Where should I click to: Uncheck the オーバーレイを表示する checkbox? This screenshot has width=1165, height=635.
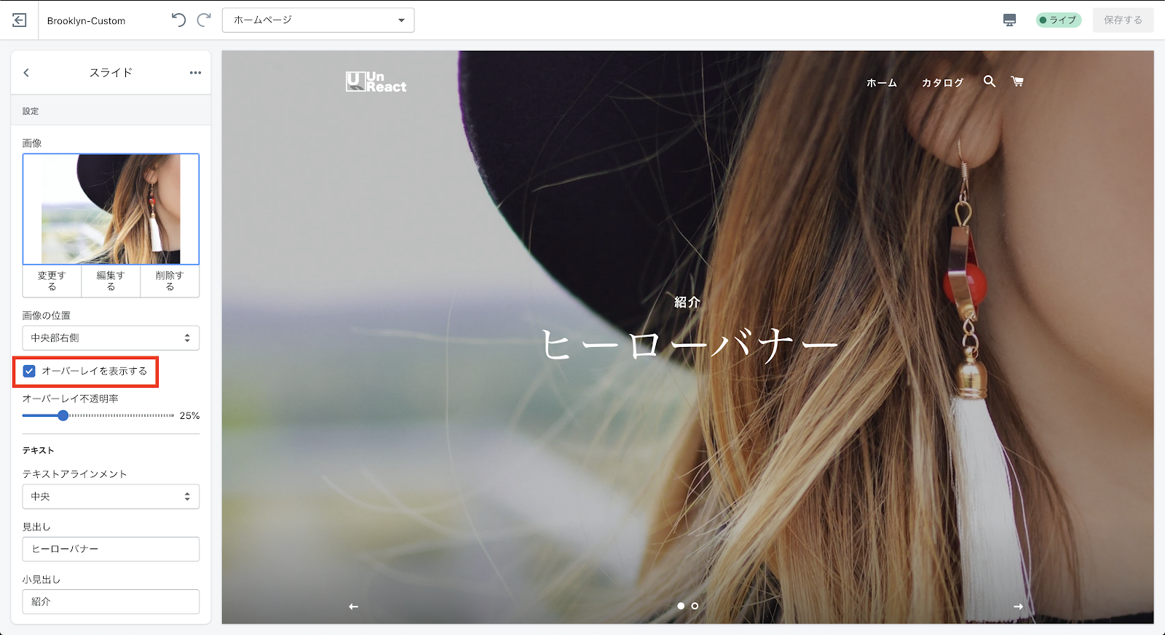click(x=29, y=372)
